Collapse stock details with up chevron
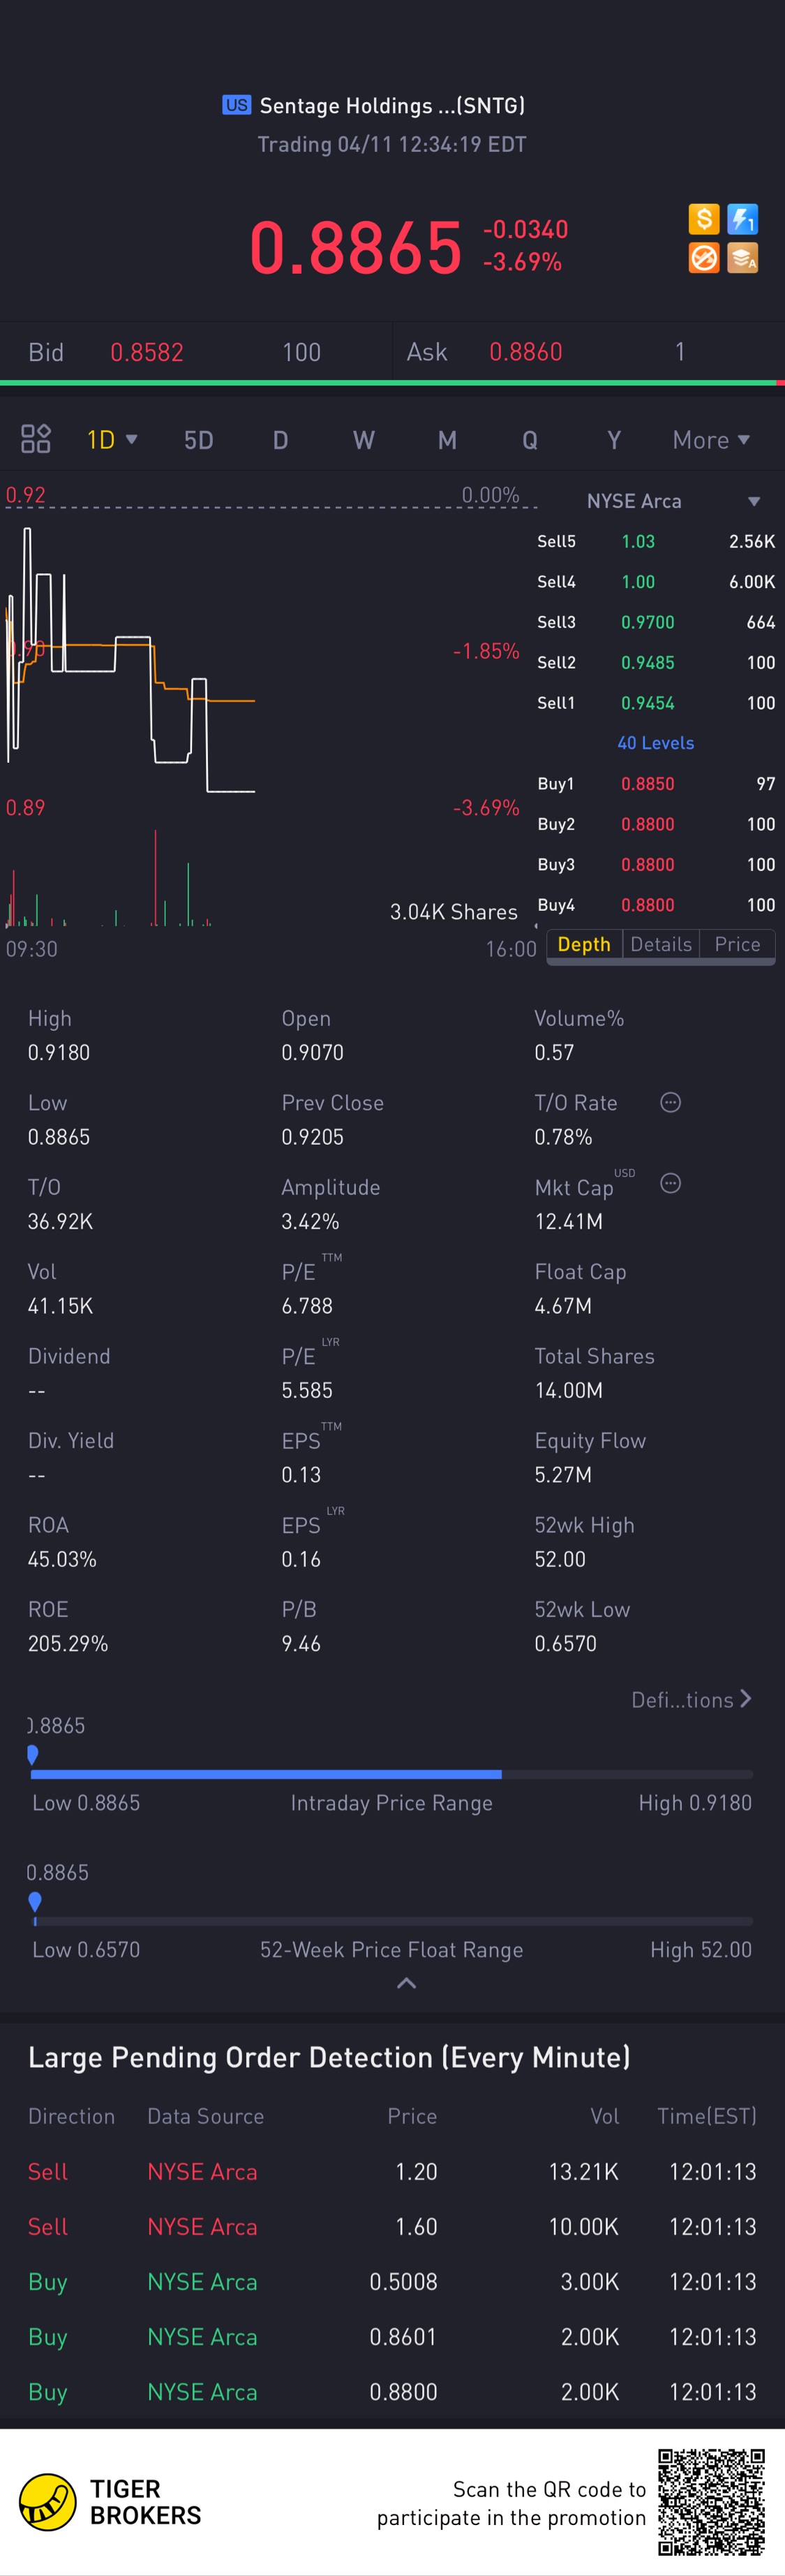The width and height of the screenshot is (785, 2576). [407, 1983]
